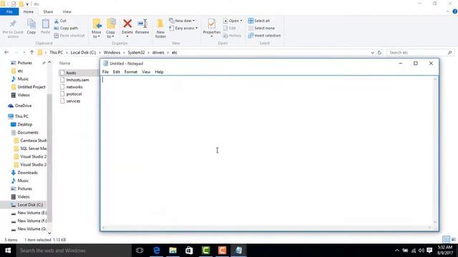This screenshot has width=458, height=257.
Task: Open Pictures in Quick access
Action: coord(24,63)
